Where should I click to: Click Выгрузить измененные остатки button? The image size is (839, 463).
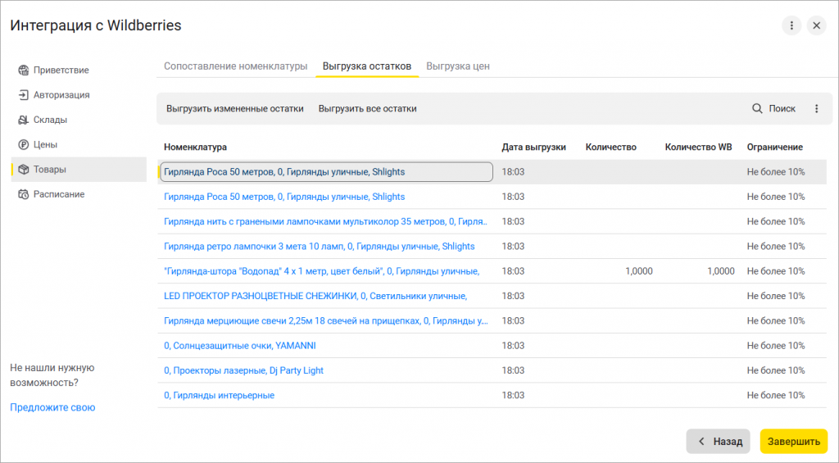[x=235, y=109]
